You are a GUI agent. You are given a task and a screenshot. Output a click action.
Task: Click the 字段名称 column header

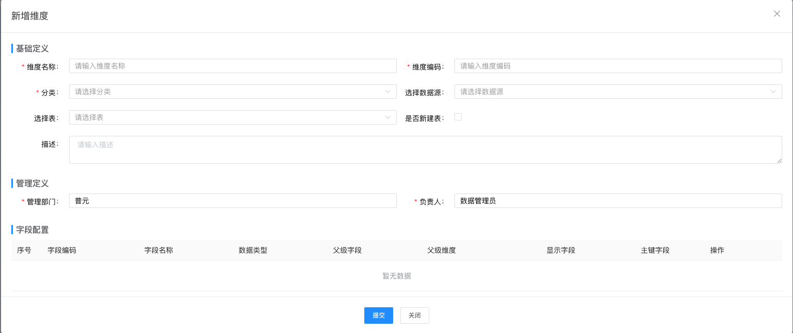(x=159, y=251)
